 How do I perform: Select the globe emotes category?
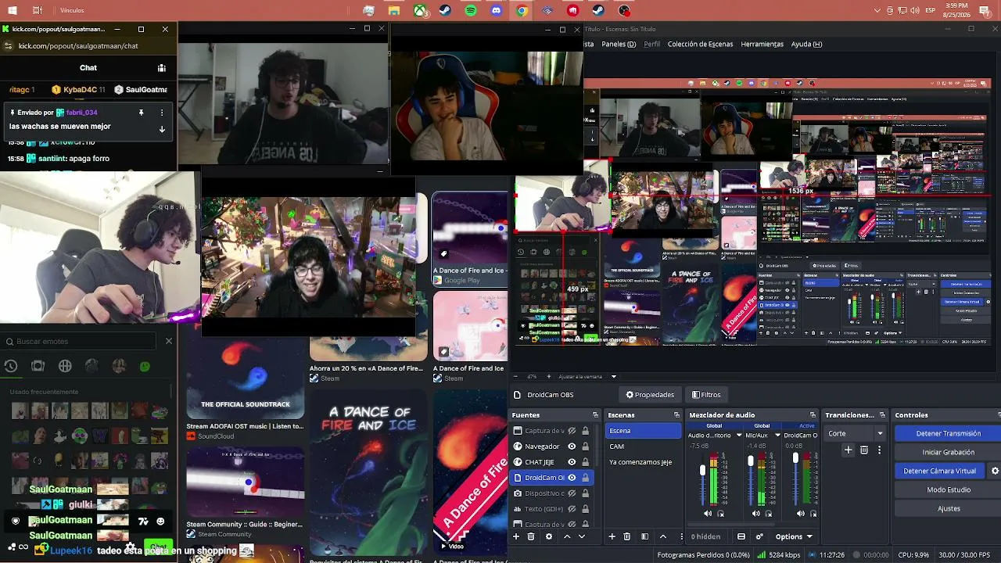tap(65, 366)
